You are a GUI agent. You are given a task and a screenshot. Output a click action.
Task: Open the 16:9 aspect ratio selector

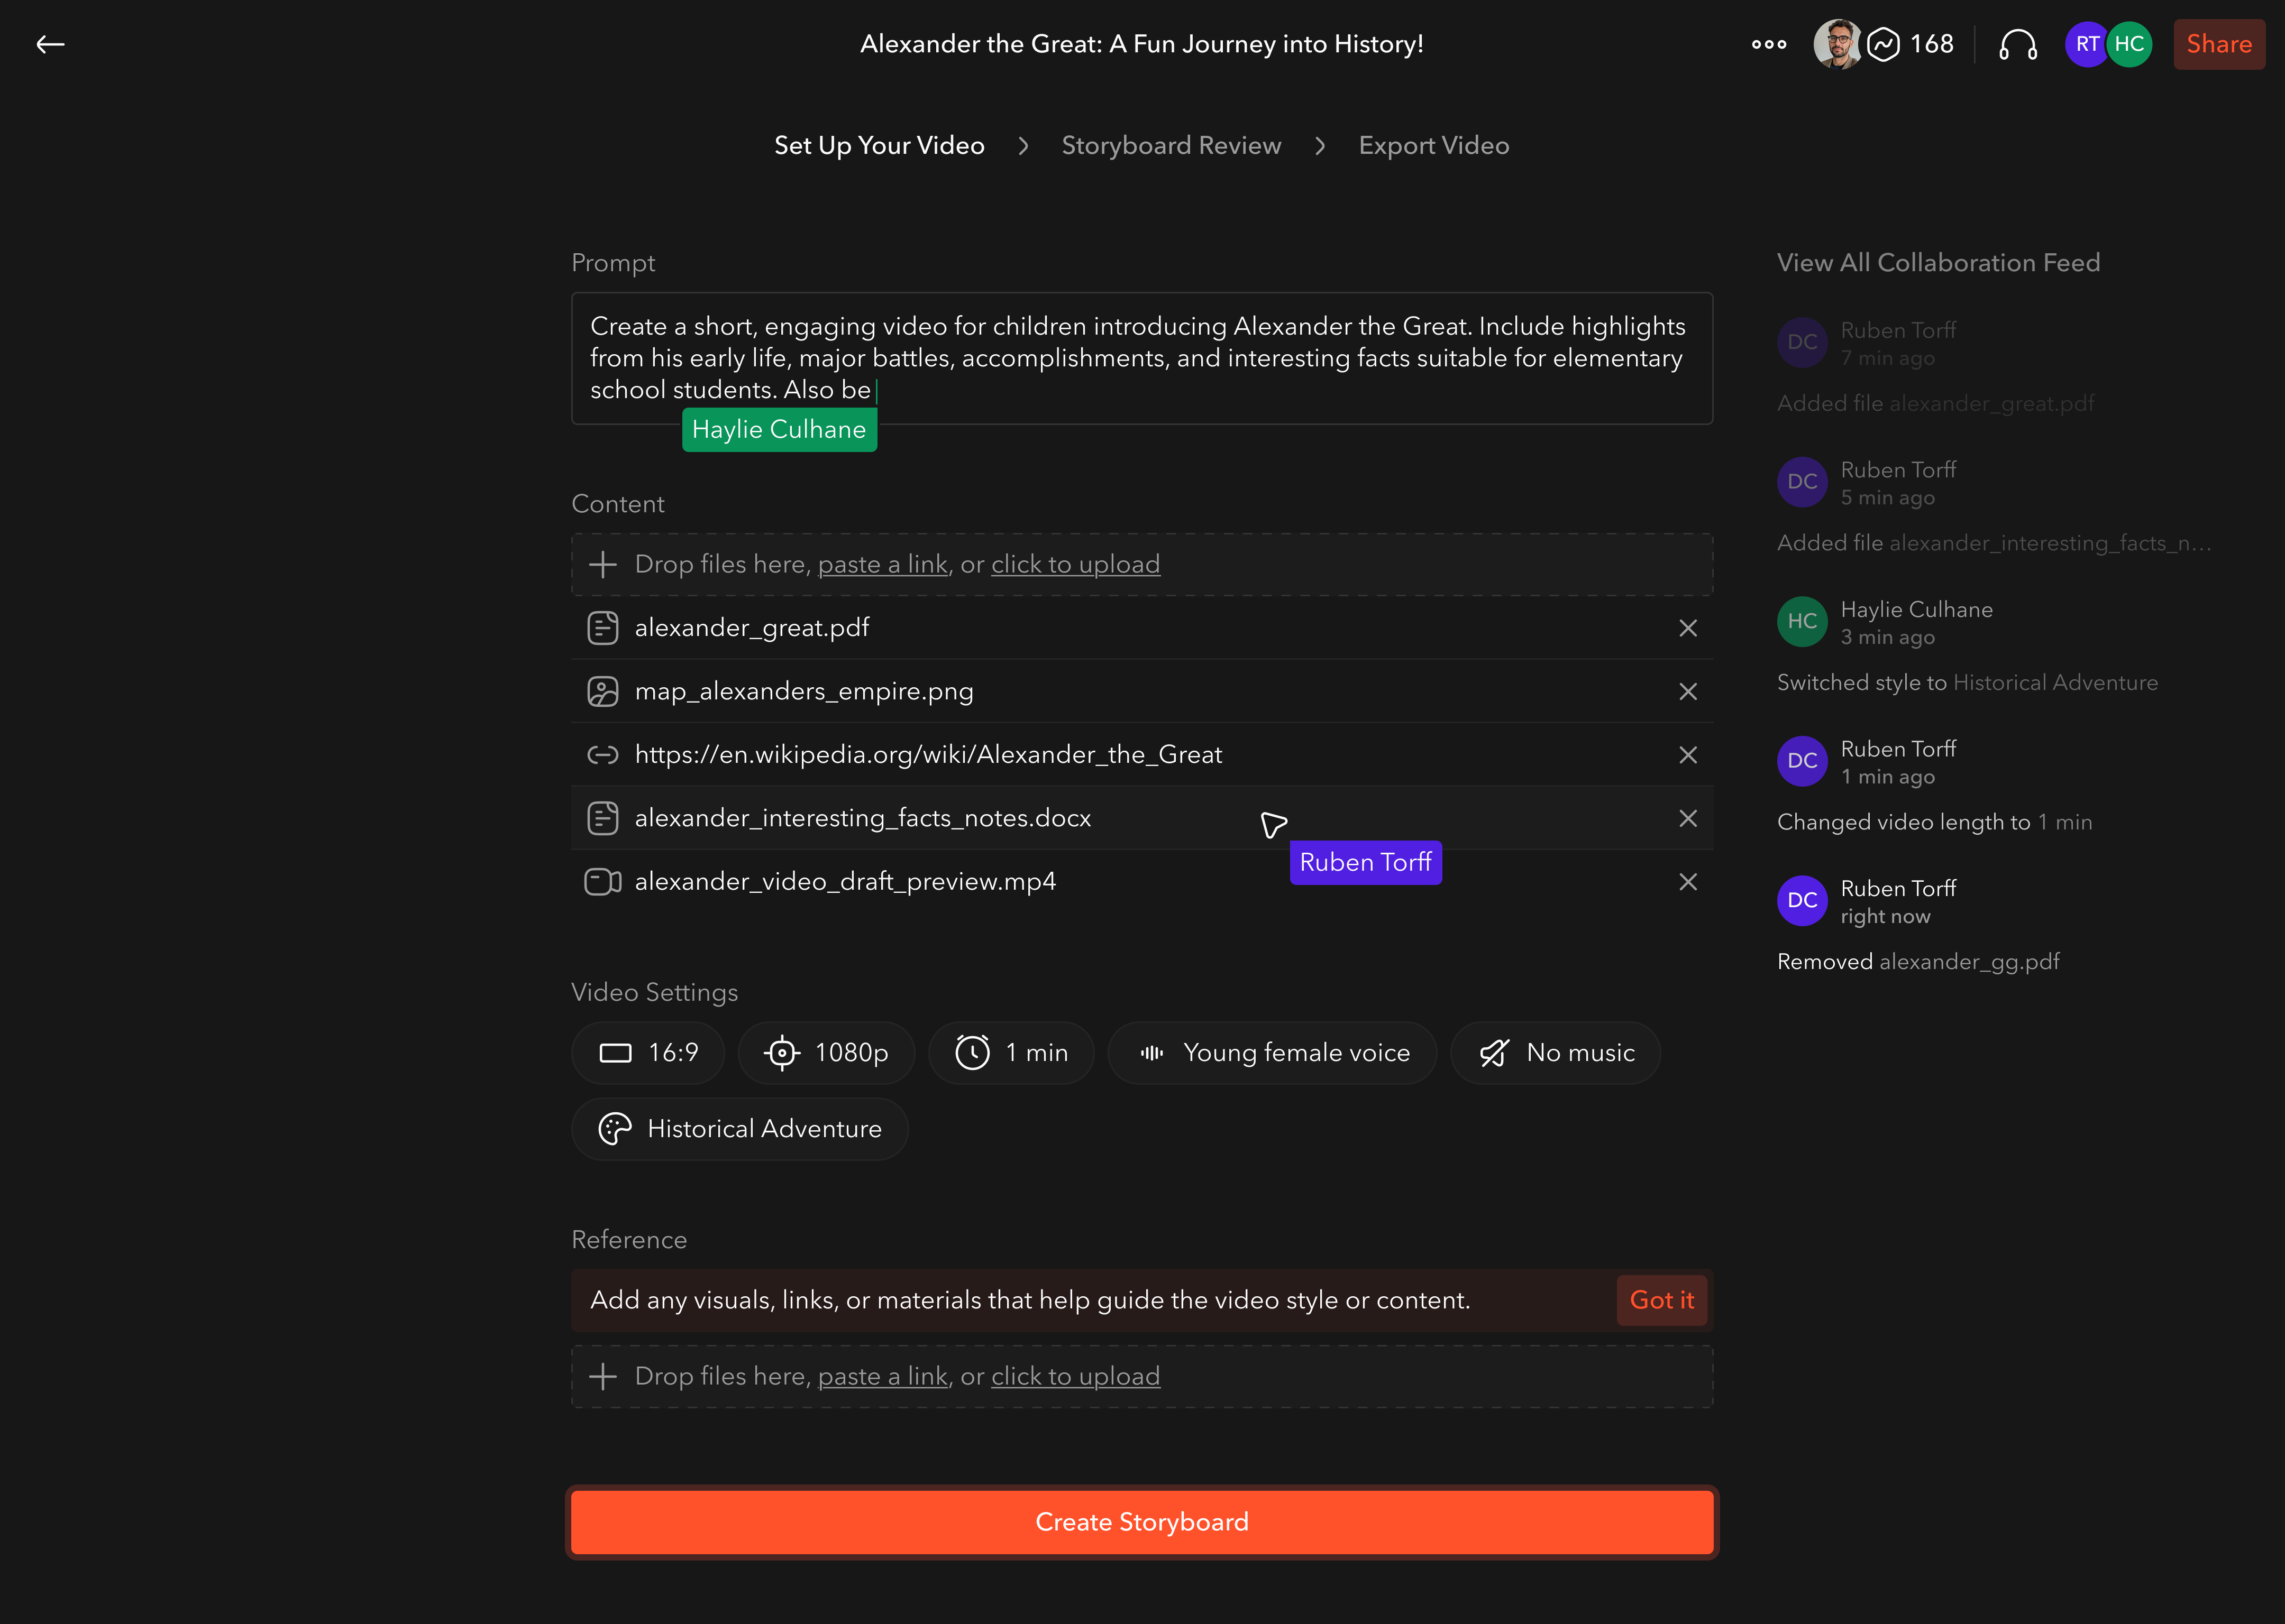648,1052
